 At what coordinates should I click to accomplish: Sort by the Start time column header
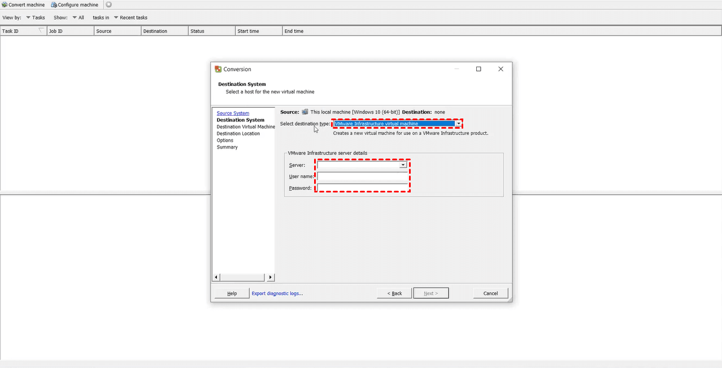tap(259, 30)
